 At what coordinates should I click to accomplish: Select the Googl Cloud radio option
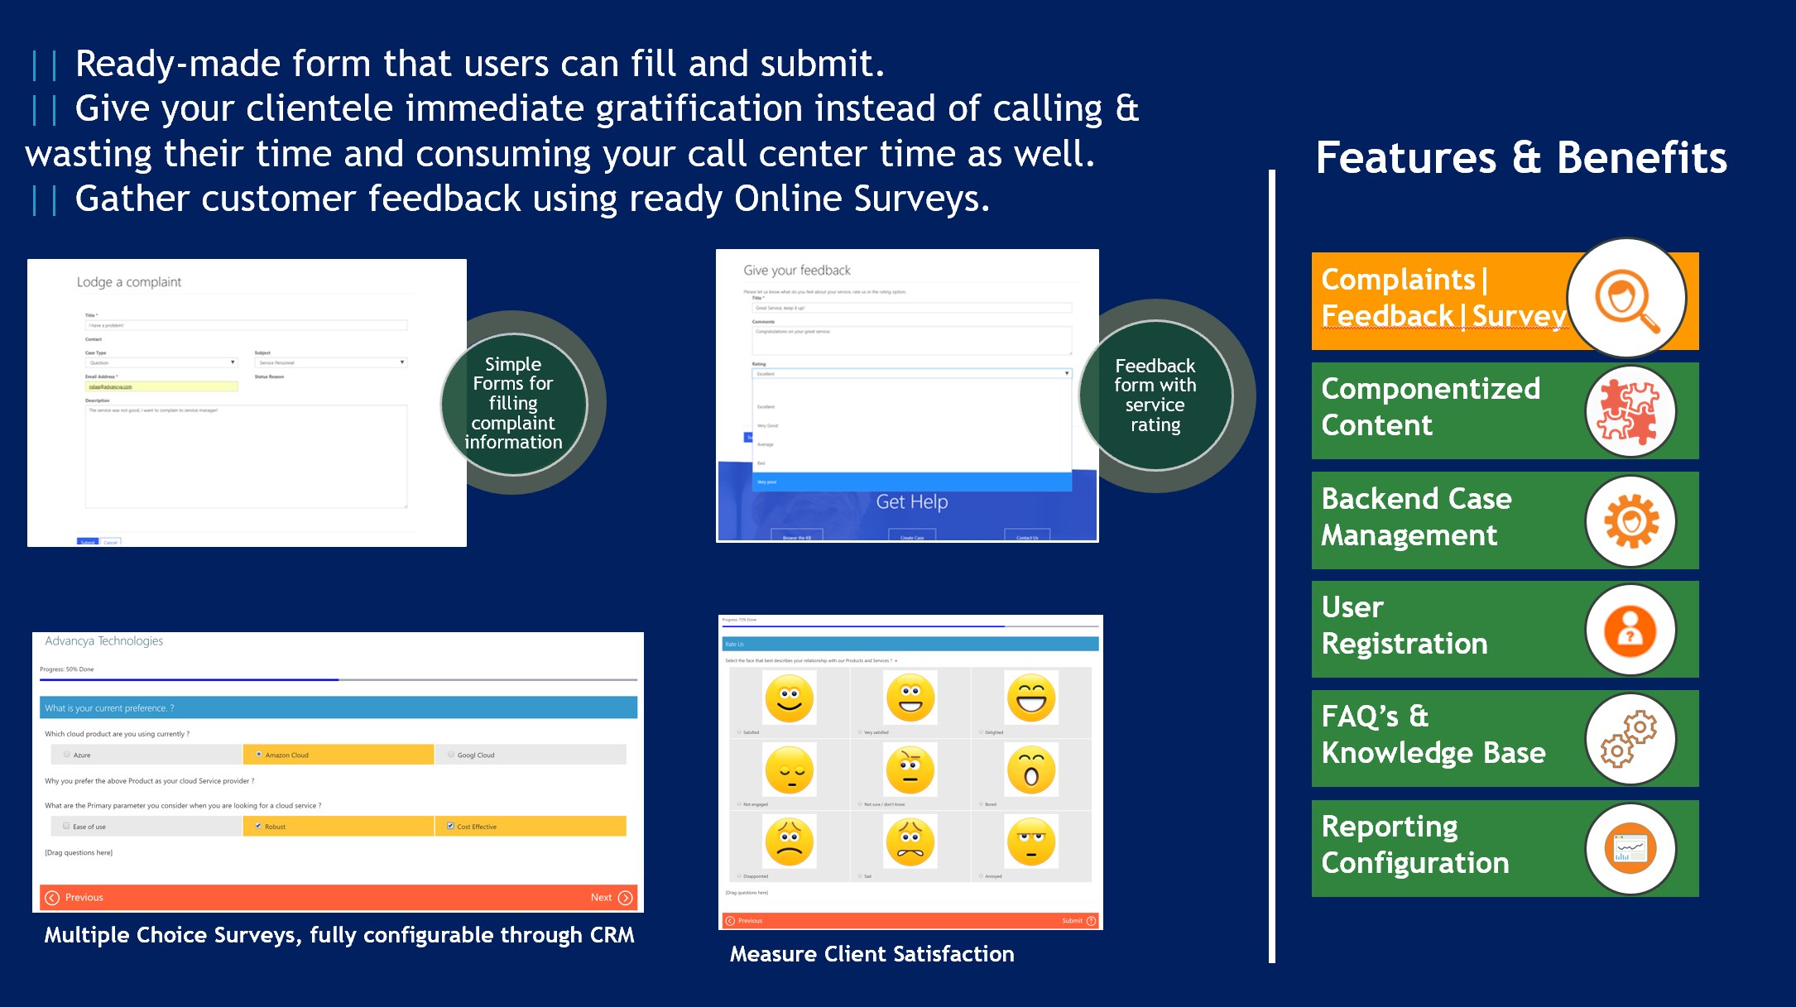[x=451, y=755]
